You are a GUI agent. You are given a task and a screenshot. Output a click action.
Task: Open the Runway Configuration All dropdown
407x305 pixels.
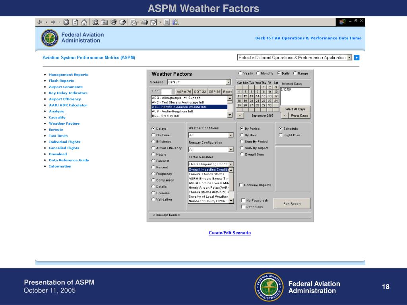click(231, 150)
